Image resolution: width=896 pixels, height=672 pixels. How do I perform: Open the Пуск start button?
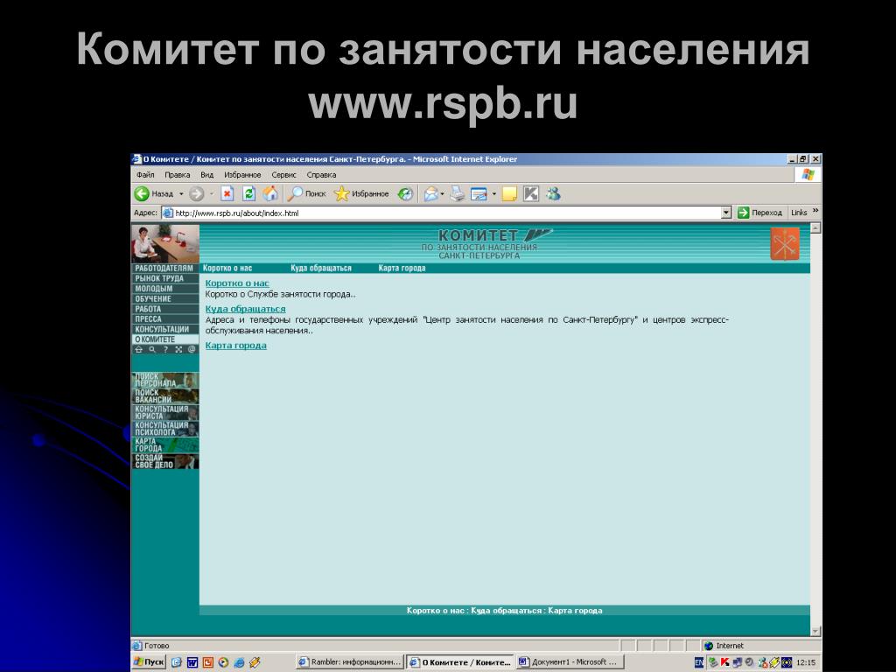[149, 661]
